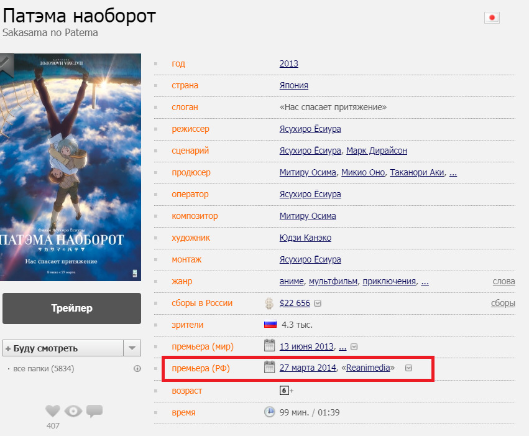Click the слова keywords link
Image resolution: width=529 pixels, height=436 pixels.
coord(504,281)
